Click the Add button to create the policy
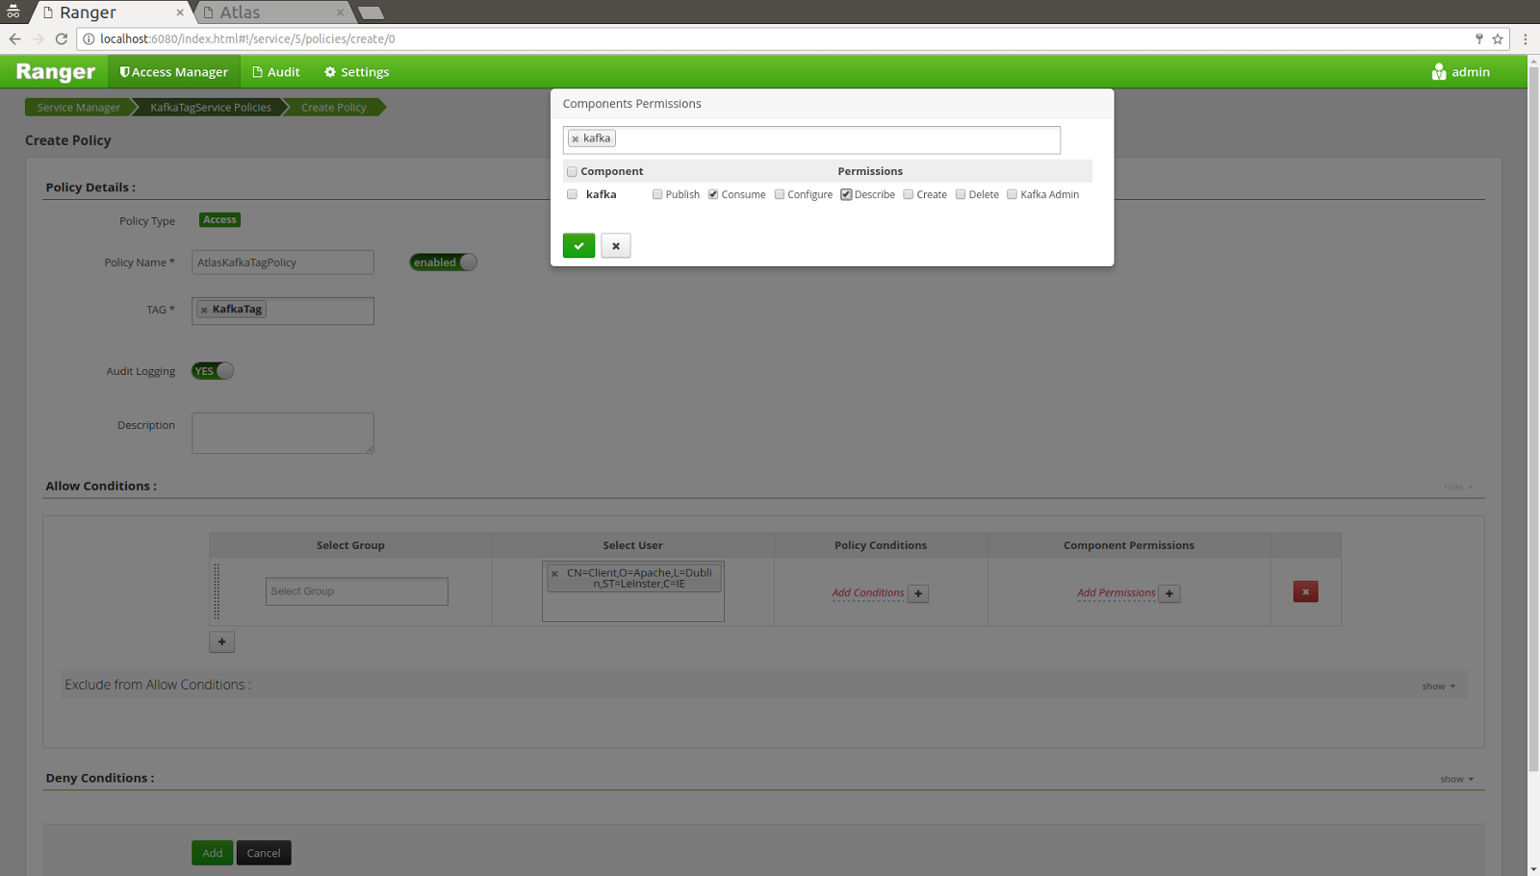This screenshot has width=1540, height=876. 212,852
